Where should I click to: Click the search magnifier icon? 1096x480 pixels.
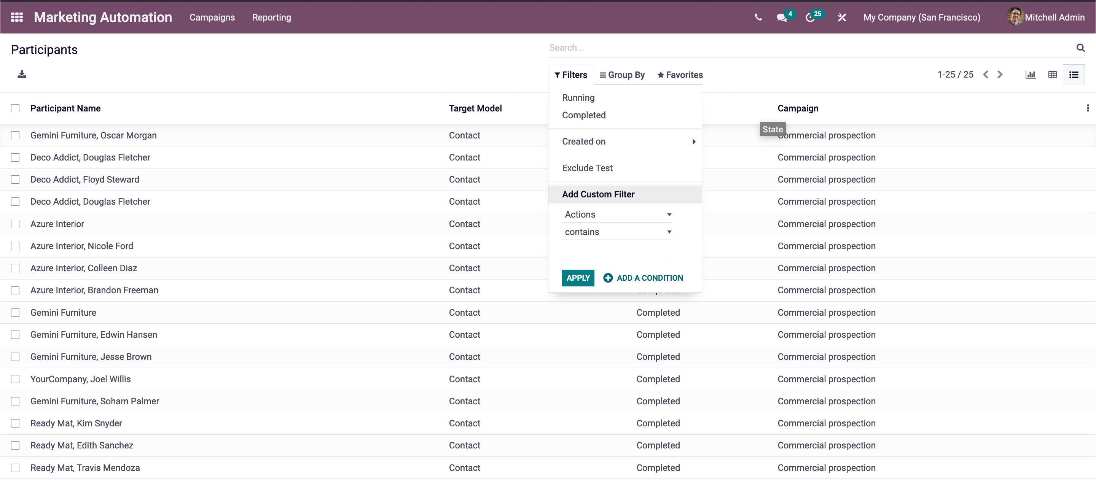[x=1080, y=48]
